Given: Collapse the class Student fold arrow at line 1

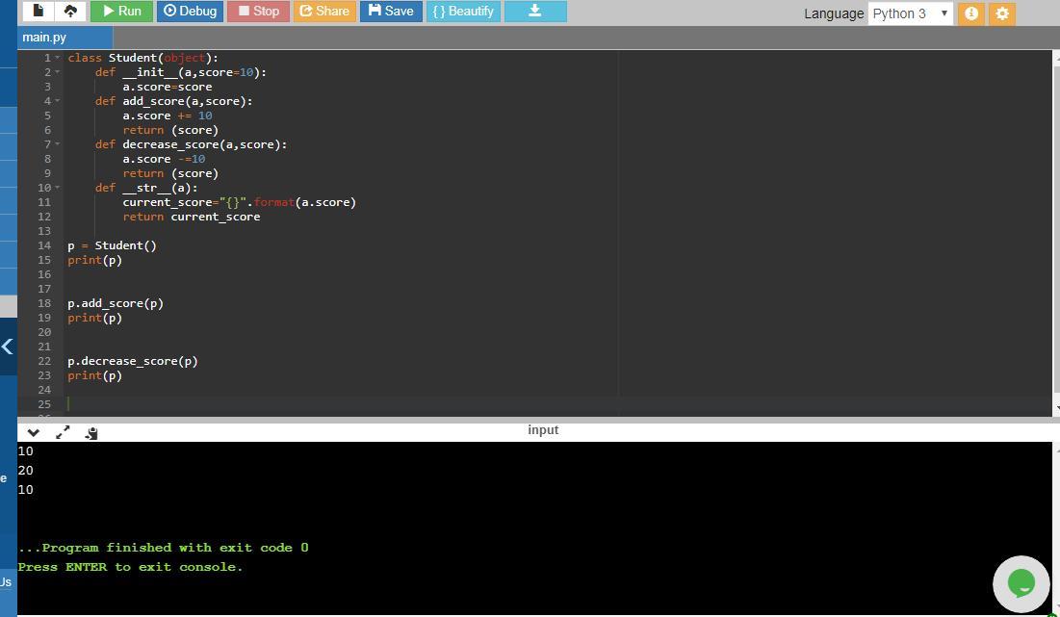Looking at the screenshot, I should click(x=58, y=58).
